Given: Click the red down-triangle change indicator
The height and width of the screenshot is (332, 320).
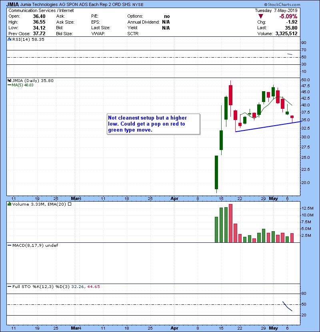Looking at the screenshot, I should [261, 16].
